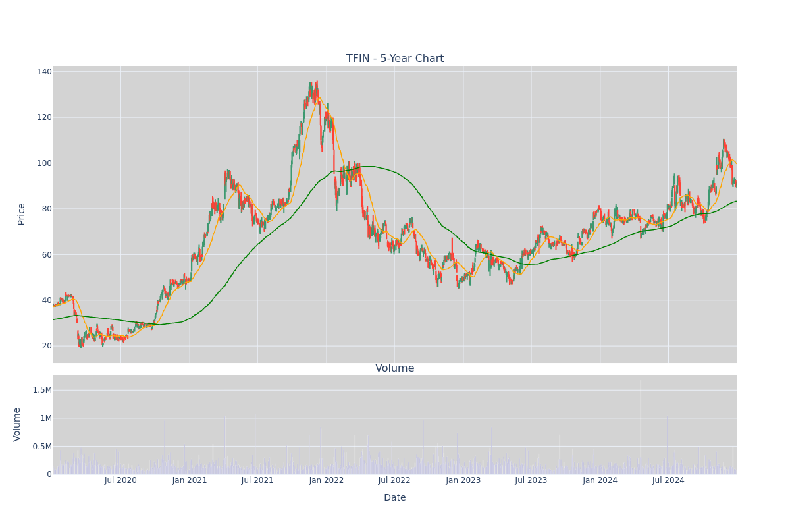Click the 'Date' x-axis label
Screen dimensions: 790x527
click(x=395, y=498)
